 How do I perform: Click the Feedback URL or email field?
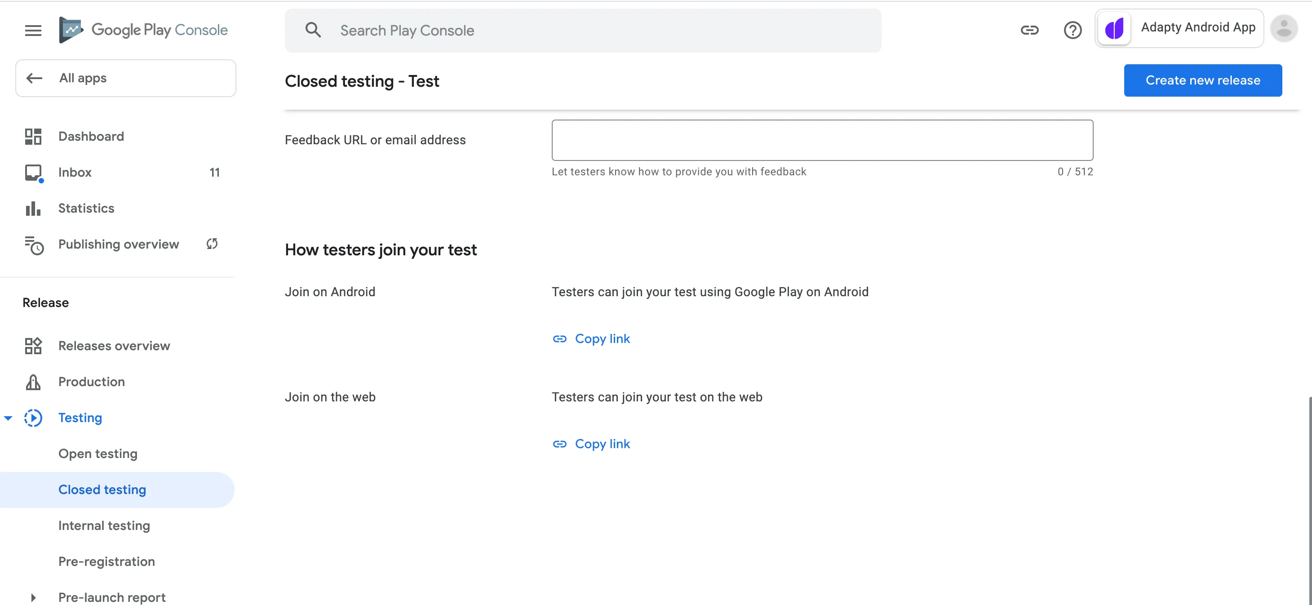pos(821,140)
